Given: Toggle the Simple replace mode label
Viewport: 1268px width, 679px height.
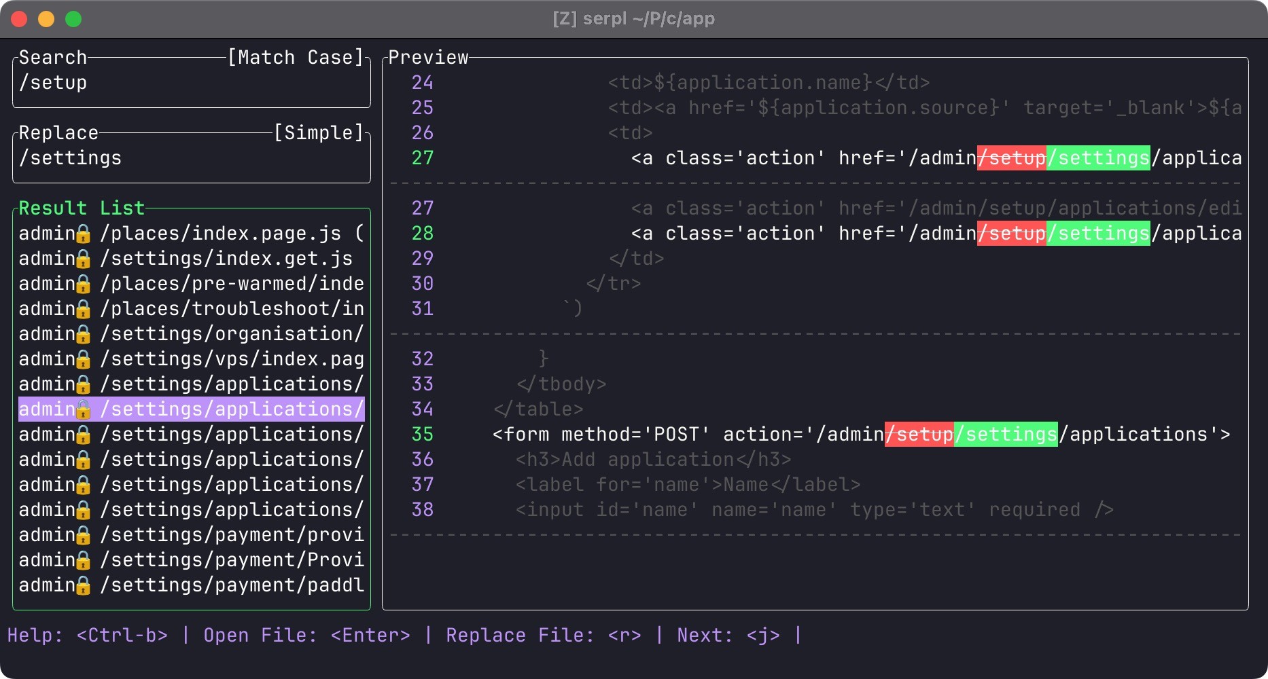Looking at the screenshot, I should 319,133.
